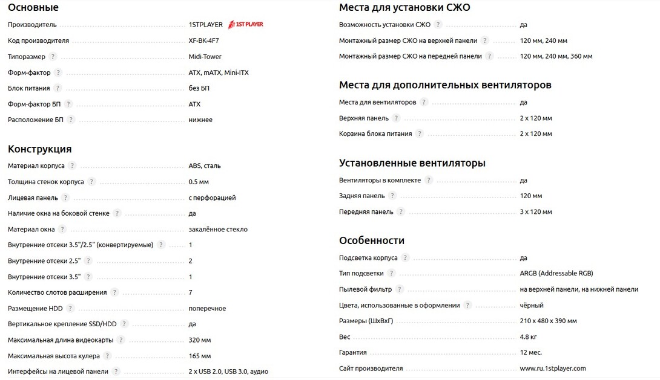Show the hint for Материал корпуса

click(x=72, y=166)
